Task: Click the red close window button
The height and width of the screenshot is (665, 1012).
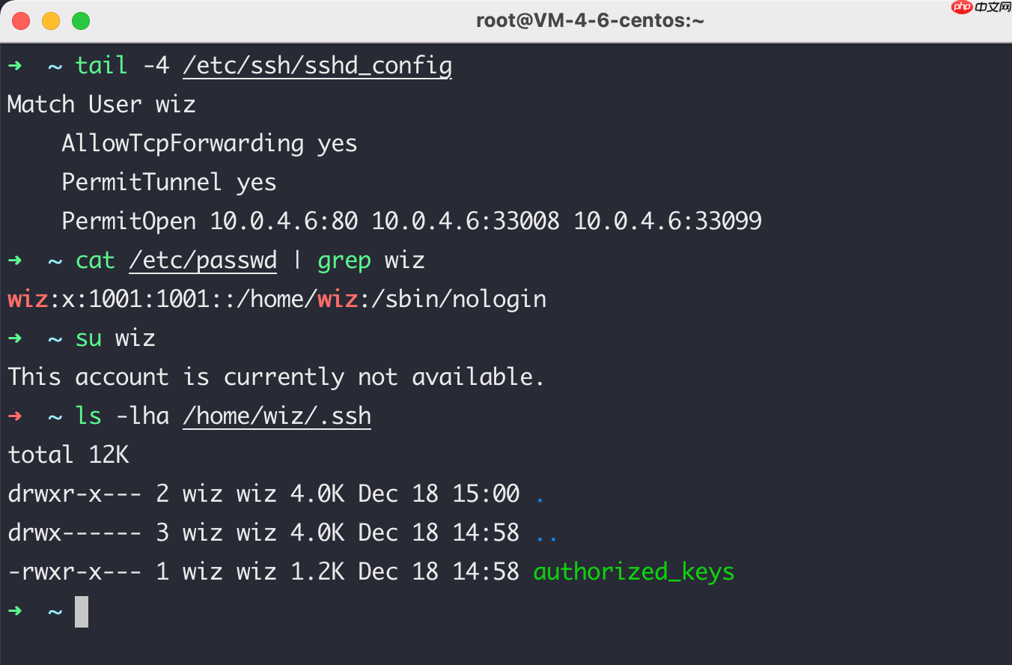Action: (21, 21)
